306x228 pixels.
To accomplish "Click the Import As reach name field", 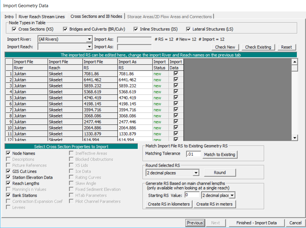I will (134, 47).
